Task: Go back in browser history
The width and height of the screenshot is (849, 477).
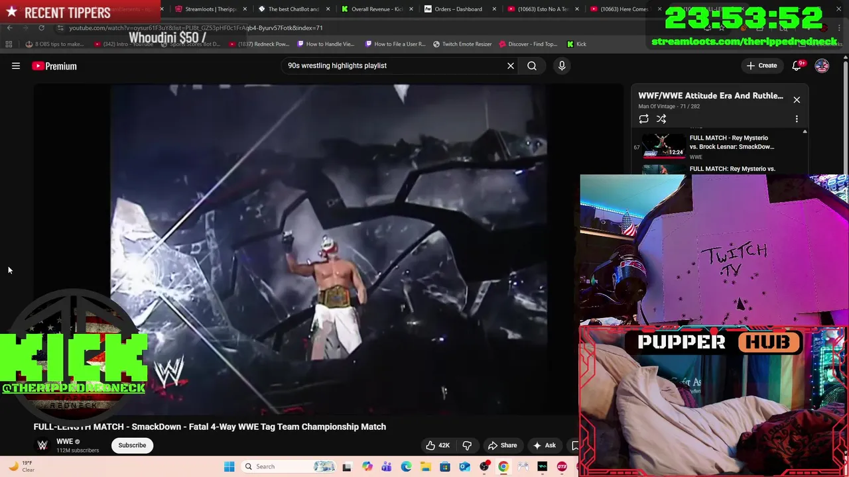Action: [9, 28]
